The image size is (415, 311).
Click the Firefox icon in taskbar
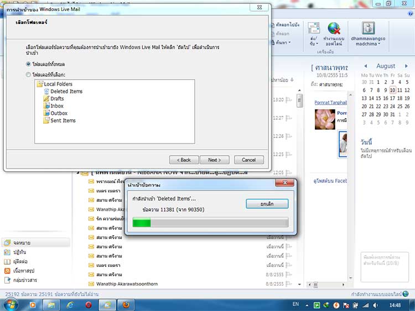pos(126,304)
